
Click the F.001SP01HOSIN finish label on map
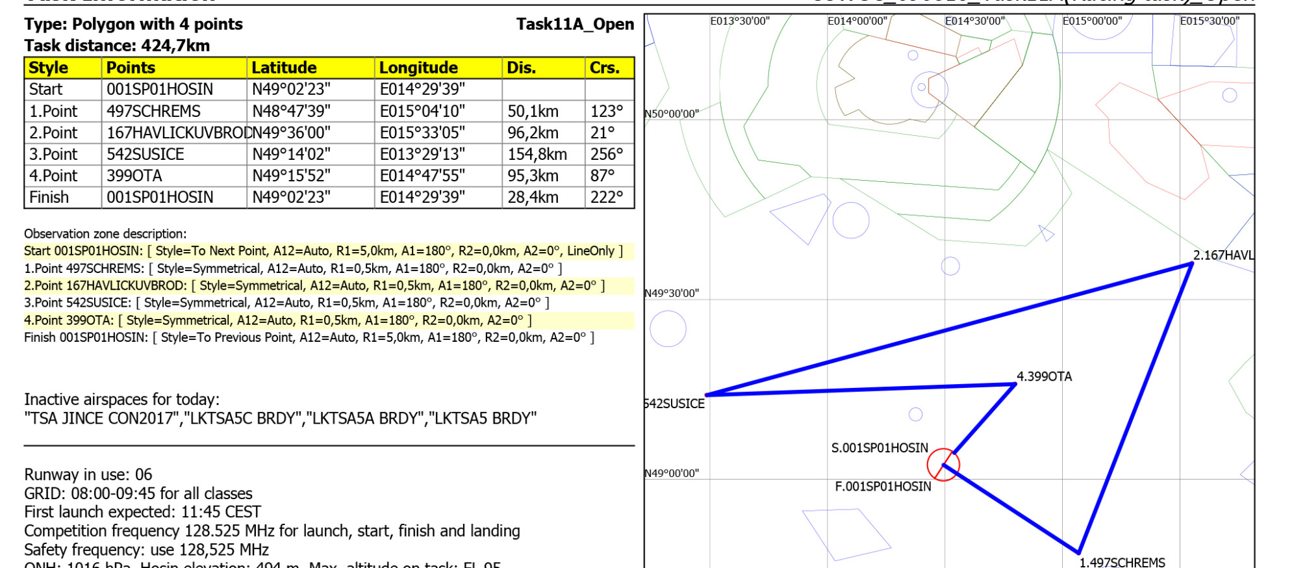pyautogui.click(x=883, y=487)
